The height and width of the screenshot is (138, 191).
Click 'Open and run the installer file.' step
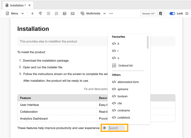(x=43, y=67)
